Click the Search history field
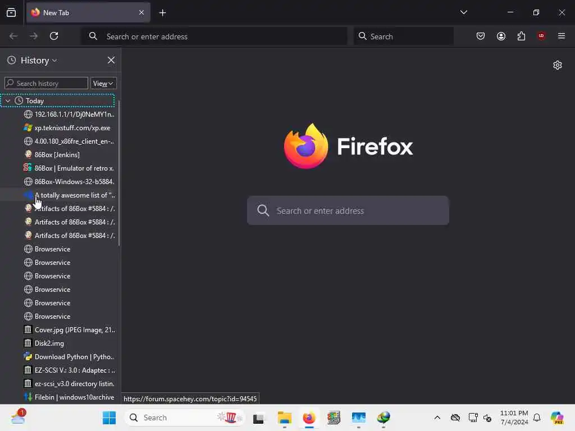Image resolution: width=575 pixels, height=431 pixels. pos(46,83)
